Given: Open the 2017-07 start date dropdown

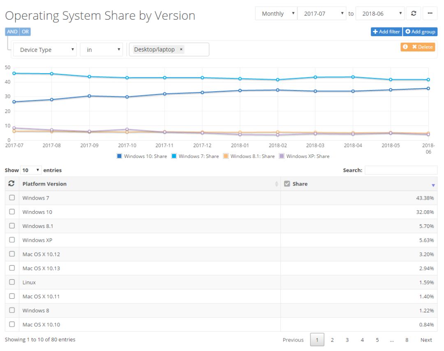Looking at the screenshot, I should 321,13.
